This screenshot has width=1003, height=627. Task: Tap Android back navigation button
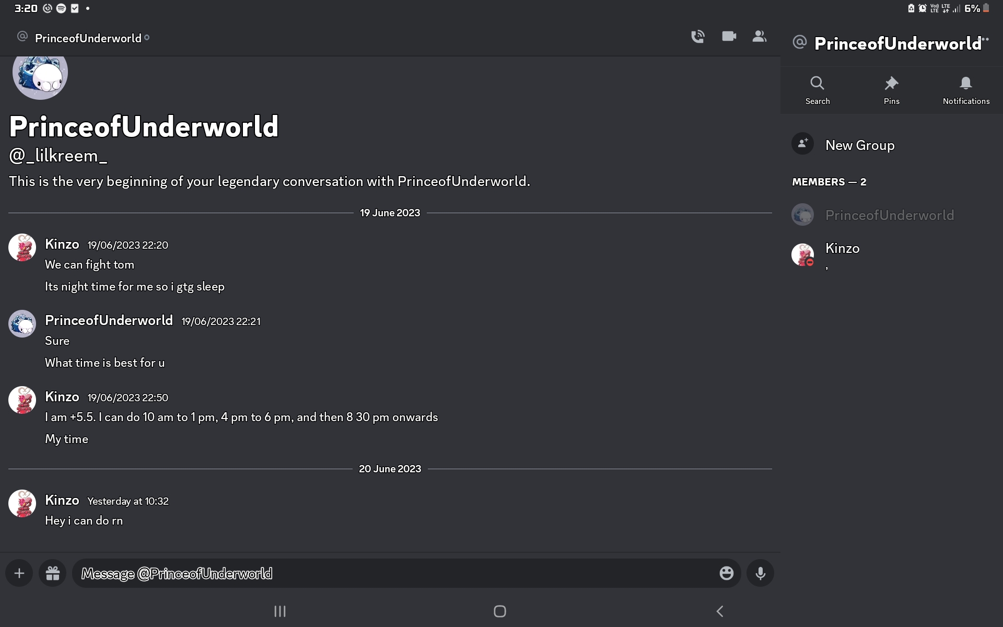pyautogui.click(x=719, y=611)
